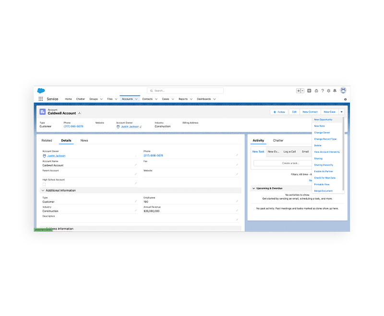Click the global Search field

185,90
